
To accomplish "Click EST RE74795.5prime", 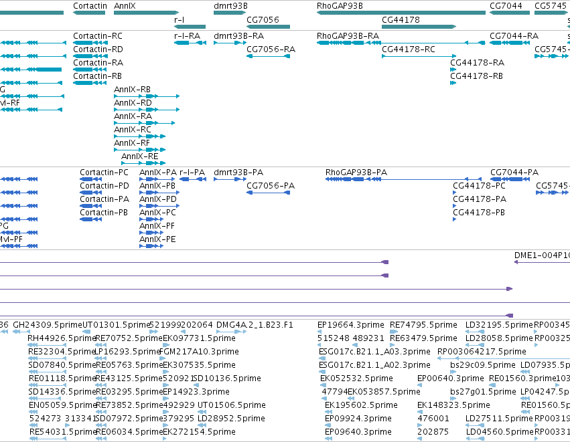I will tap(394, 332).
